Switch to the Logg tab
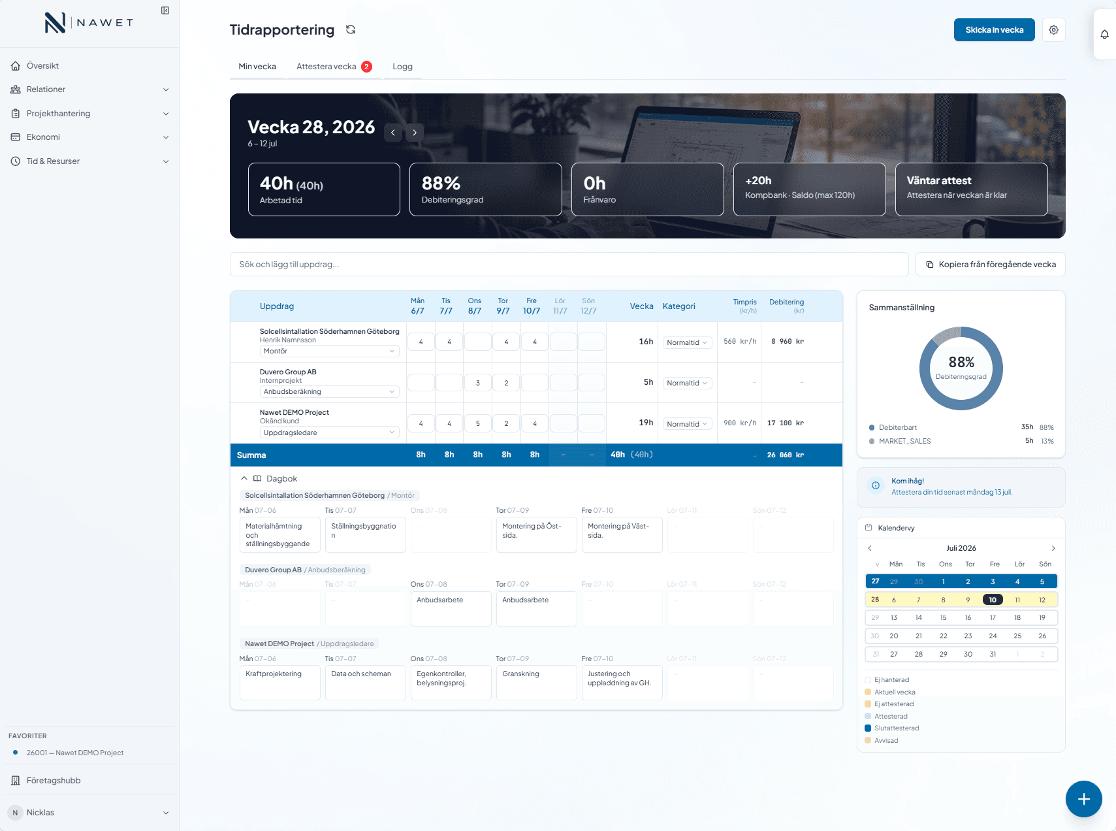 pyautogui.click(x=402, y=67)
